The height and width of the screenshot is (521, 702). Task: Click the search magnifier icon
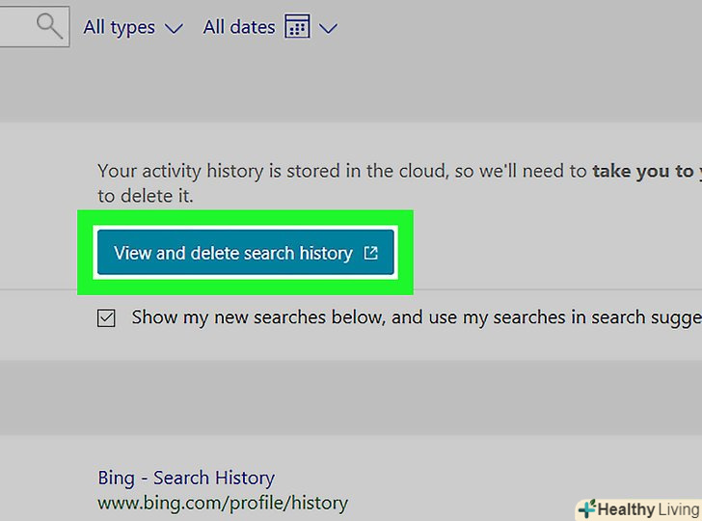[x=48, y=26]
